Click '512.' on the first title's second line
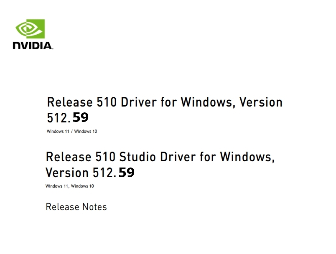The height and width of the screenshot is (254, 336). 59,118
